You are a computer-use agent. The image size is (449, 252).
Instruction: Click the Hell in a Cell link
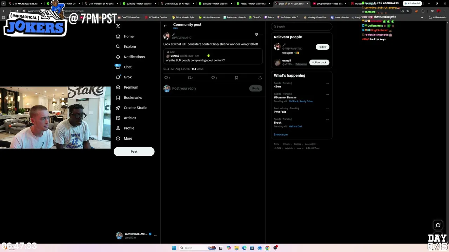click(295, 126)
